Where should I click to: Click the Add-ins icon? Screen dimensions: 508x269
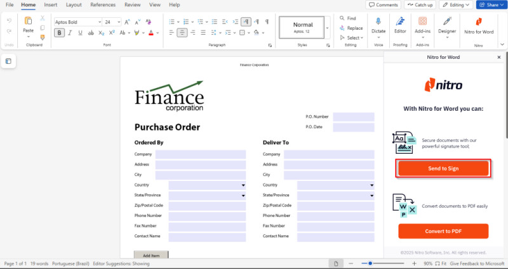coord(422,22)
